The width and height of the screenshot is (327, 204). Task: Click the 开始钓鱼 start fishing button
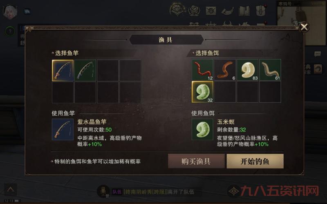coord(255,161)
